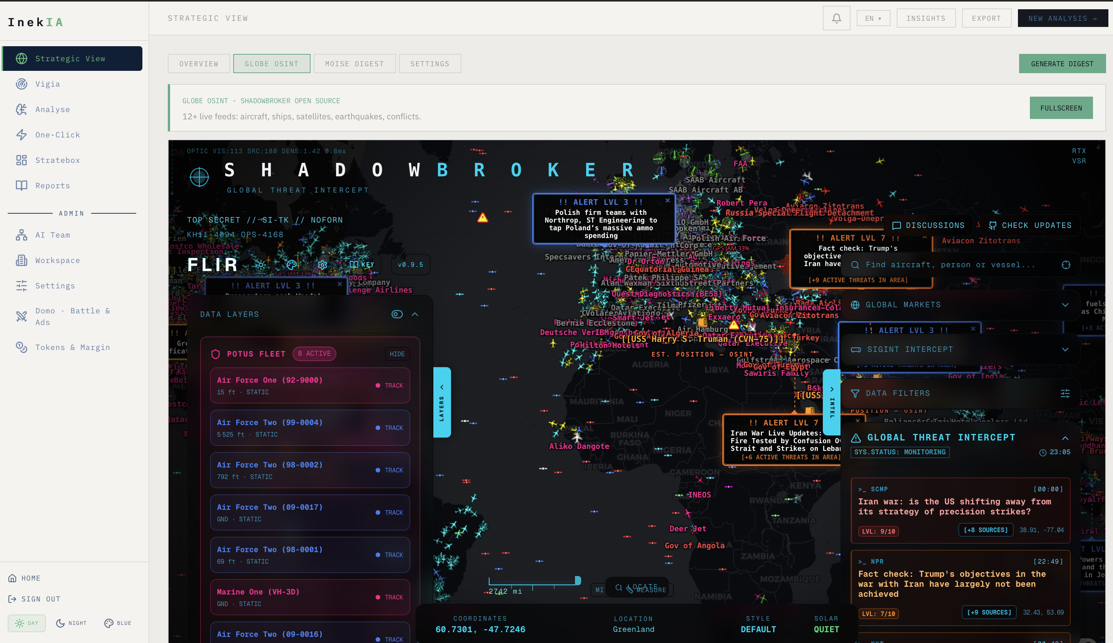This screenshot has width=1113, height=643.
Task: Click the notifications bell icon
Action: pos(836,18)
